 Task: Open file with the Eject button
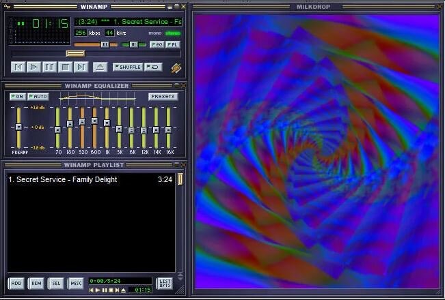click(x=100, y=67)
